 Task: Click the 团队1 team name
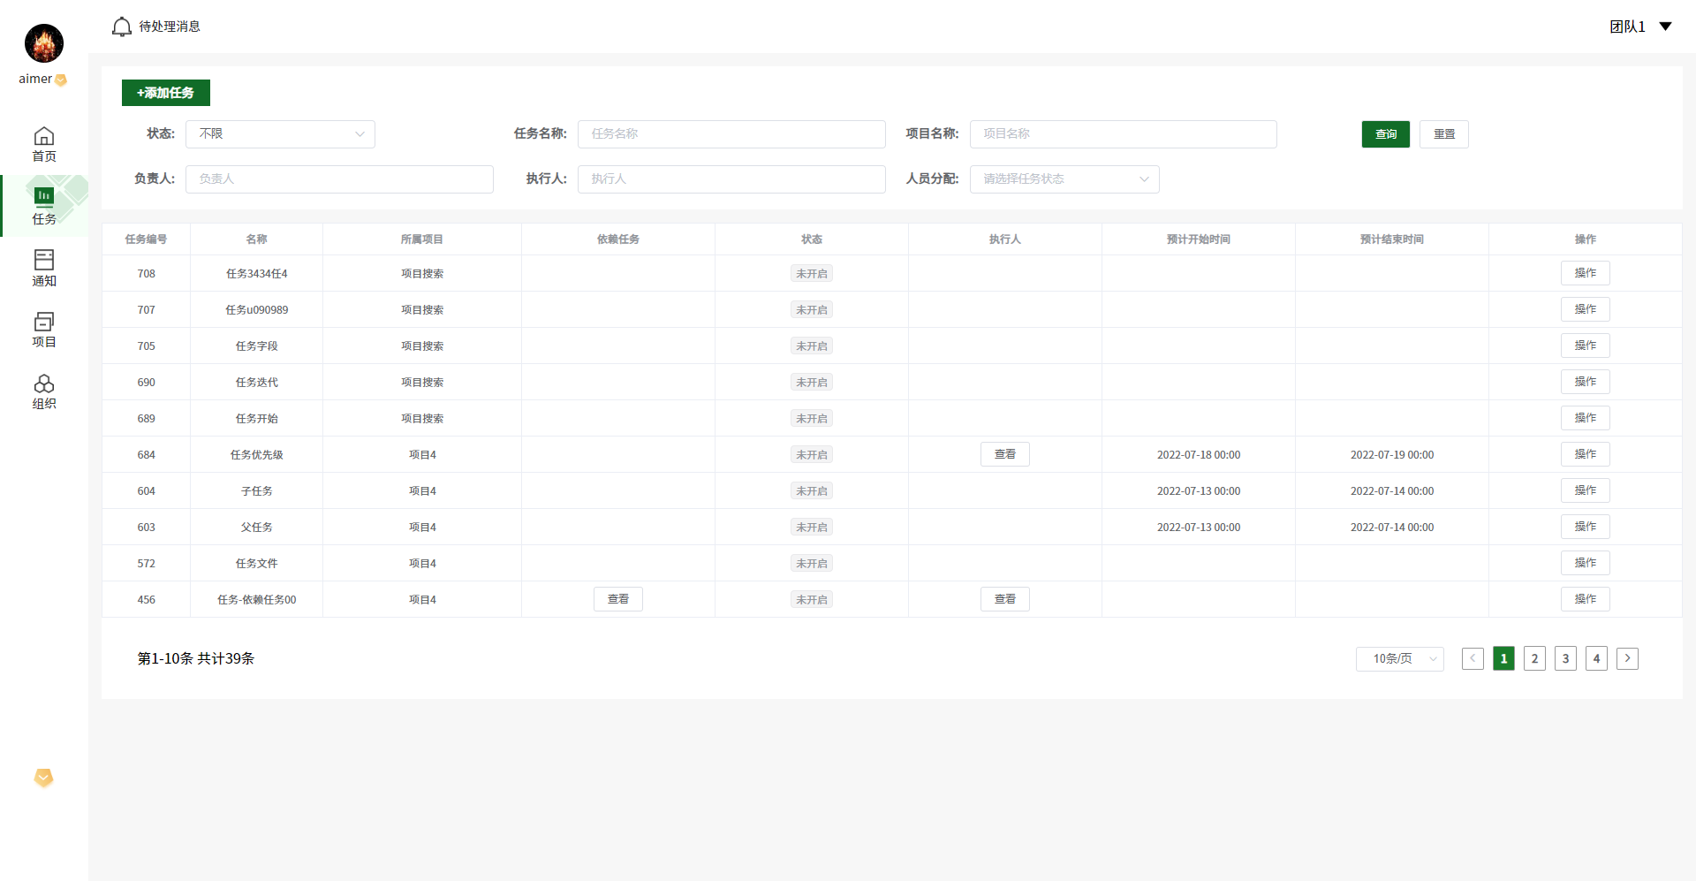click(x=1627, y=27)
